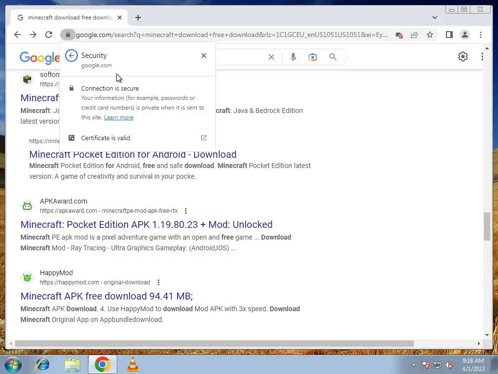Open VLC media player from taskbar
Image resolution: width=498 pixels, height=374 pixels.
pos(132,364)
